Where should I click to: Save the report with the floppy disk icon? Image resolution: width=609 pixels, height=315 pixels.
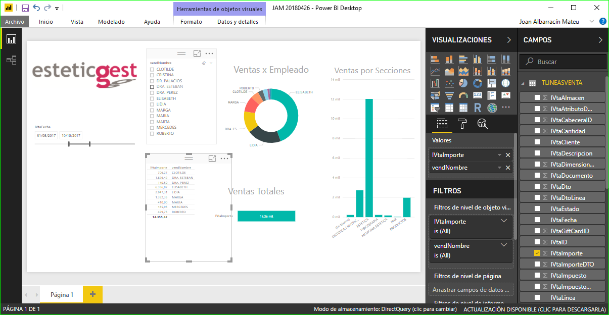[25, 8]
